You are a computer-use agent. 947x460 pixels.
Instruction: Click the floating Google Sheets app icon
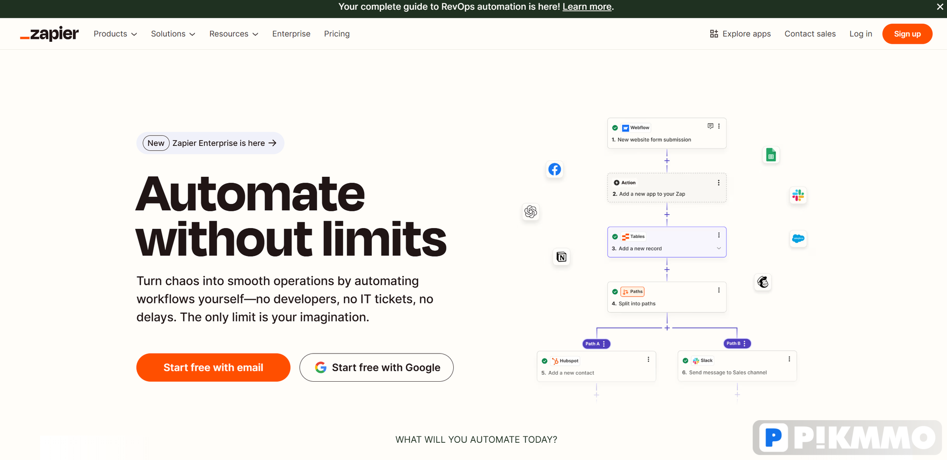point(771,155)
